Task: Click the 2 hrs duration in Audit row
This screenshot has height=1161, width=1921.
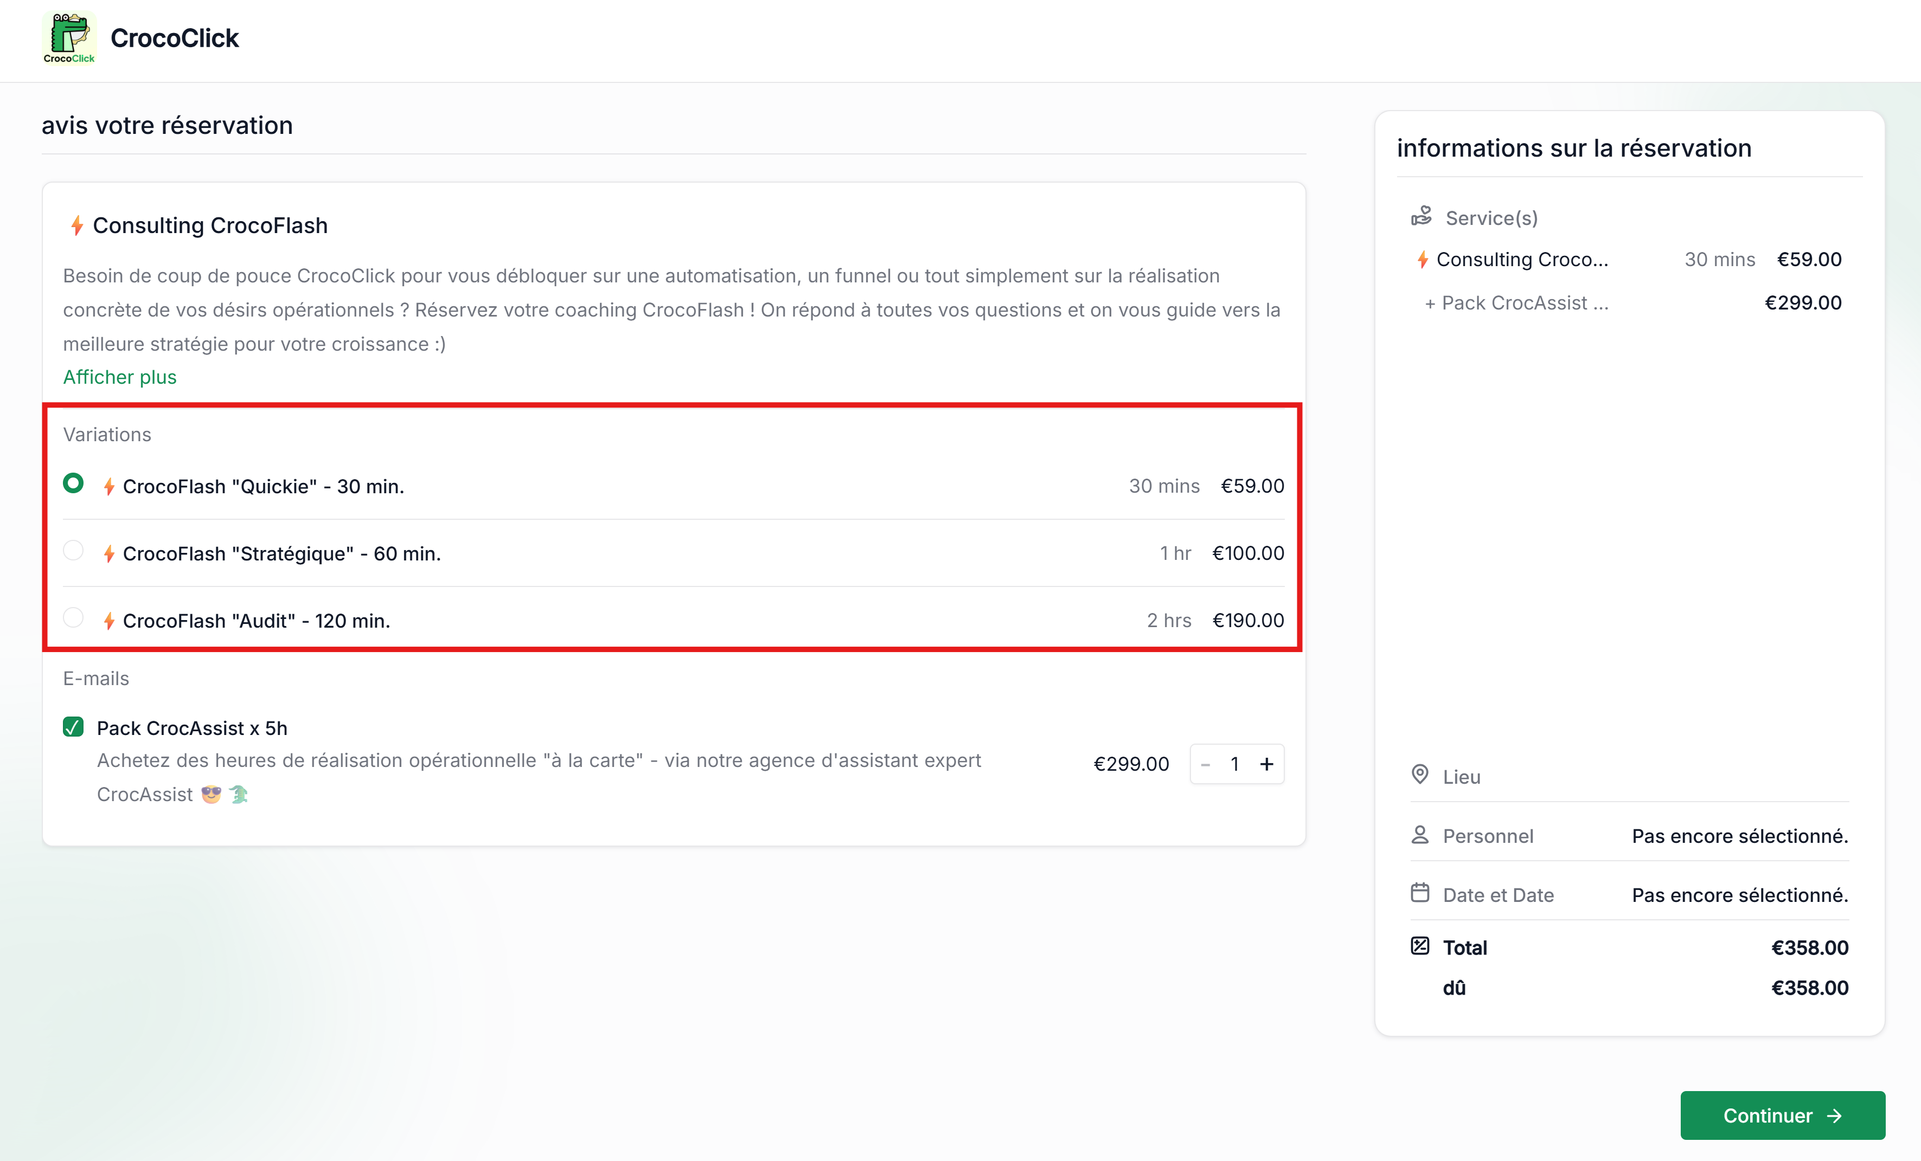Action: pos(1169,620)
